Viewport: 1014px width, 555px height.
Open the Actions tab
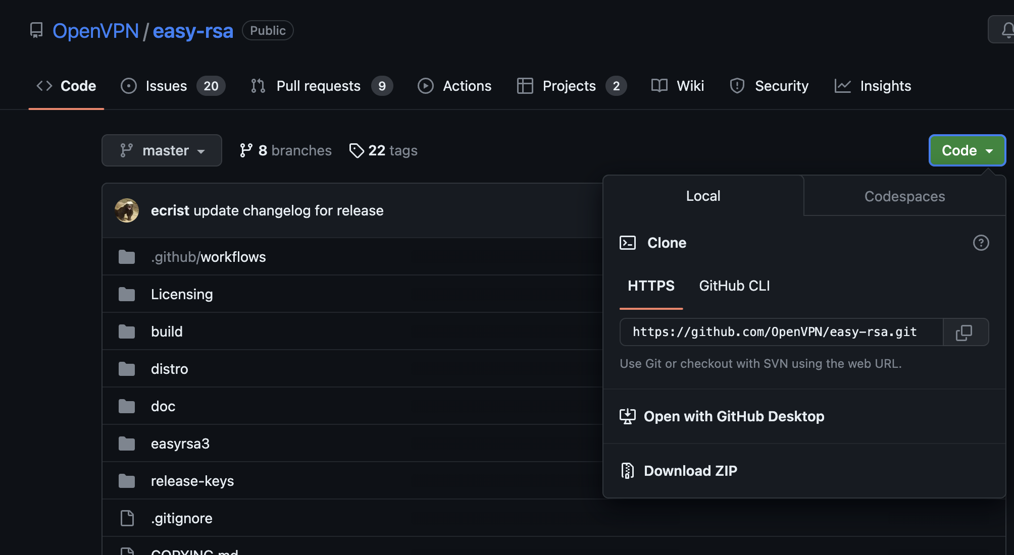point(454,86)
